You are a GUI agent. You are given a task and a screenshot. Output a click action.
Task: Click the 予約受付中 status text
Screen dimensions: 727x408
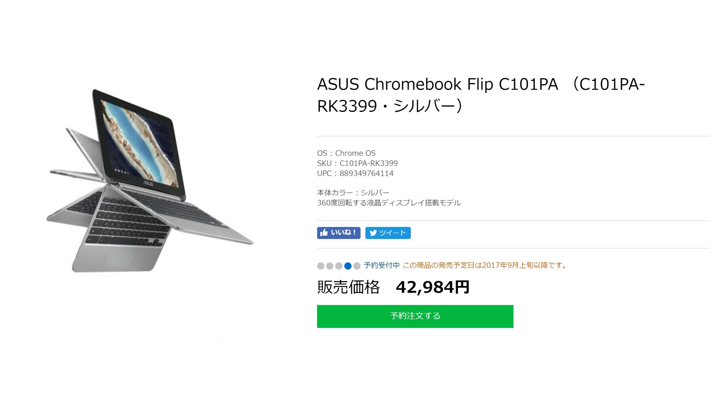[x=382, y=265]
